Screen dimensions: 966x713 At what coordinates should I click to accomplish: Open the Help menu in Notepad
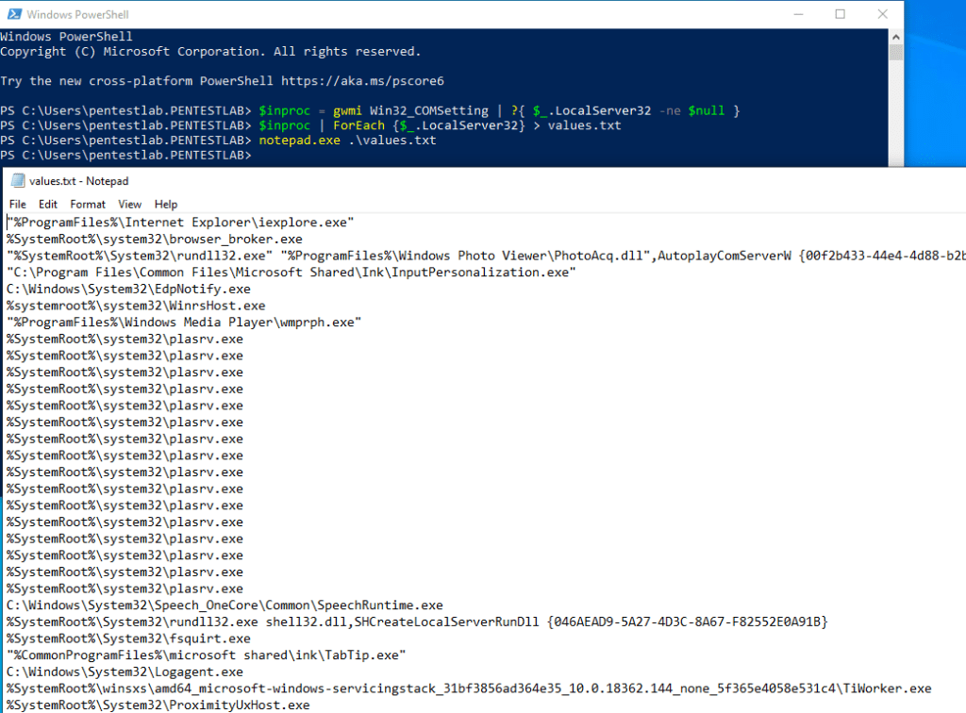click(x=166, y=205)
